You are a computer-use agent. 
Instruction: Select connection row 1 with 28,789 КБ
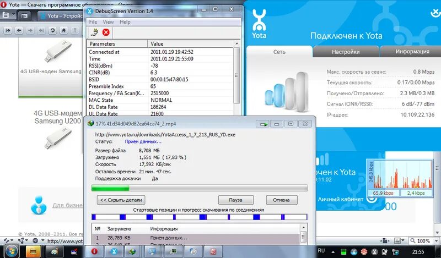196,238
